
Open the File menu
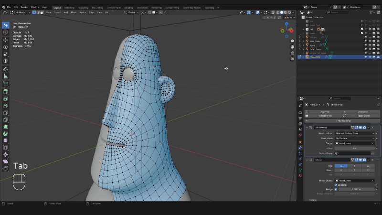(9, 7)
